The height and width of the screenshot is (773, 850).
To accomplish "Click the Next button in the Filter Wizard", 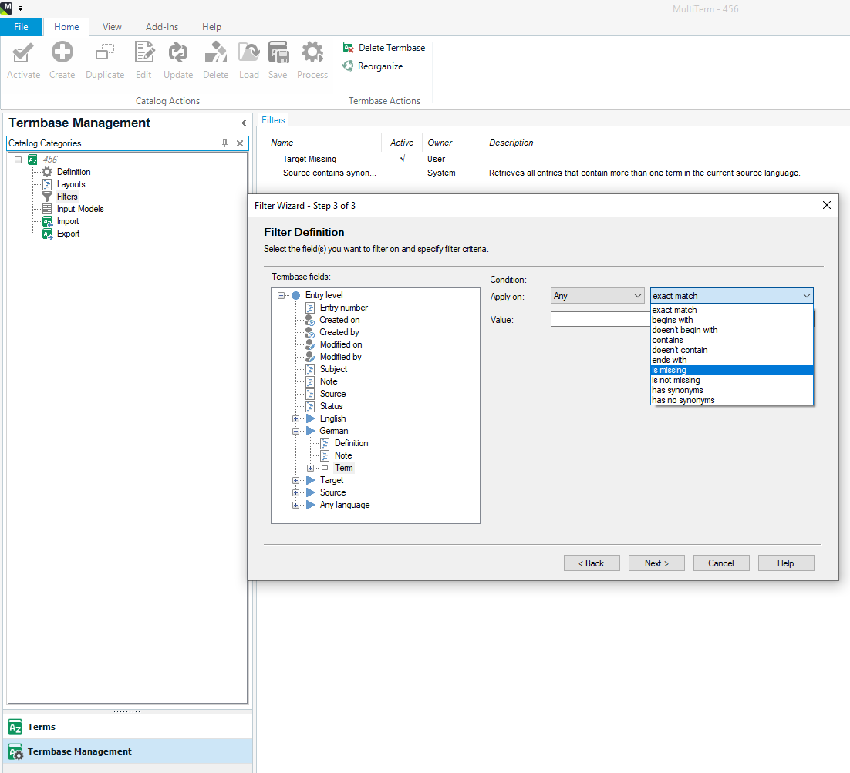I will tap(656, 563).
